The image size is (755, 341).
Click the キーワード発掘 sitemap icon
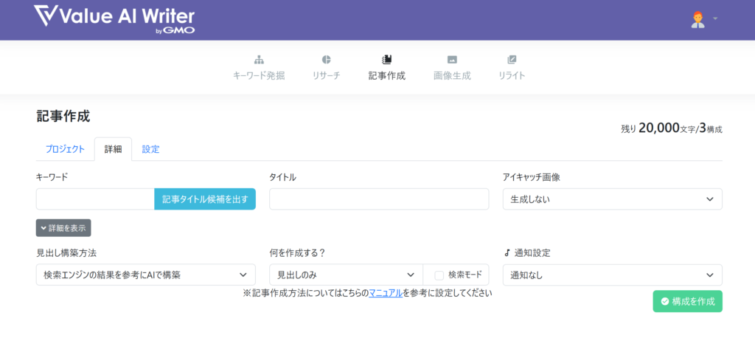tap(259, 60)
